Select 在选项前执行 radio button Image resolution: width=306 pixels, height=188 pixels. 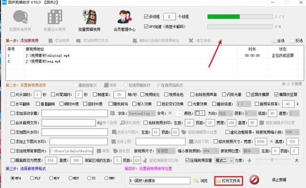[126, 85]
